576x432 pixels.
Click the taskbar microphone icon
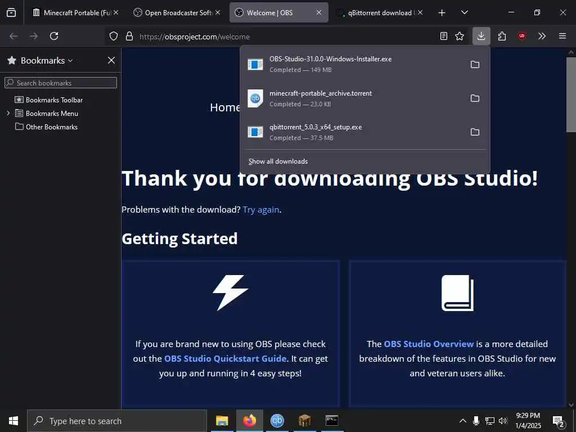476,421
